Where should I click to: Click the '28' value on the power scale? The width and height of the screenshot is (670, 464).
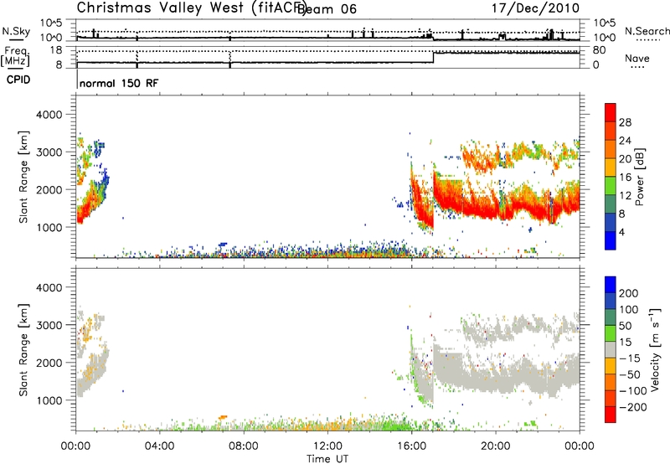coord(625,122)
